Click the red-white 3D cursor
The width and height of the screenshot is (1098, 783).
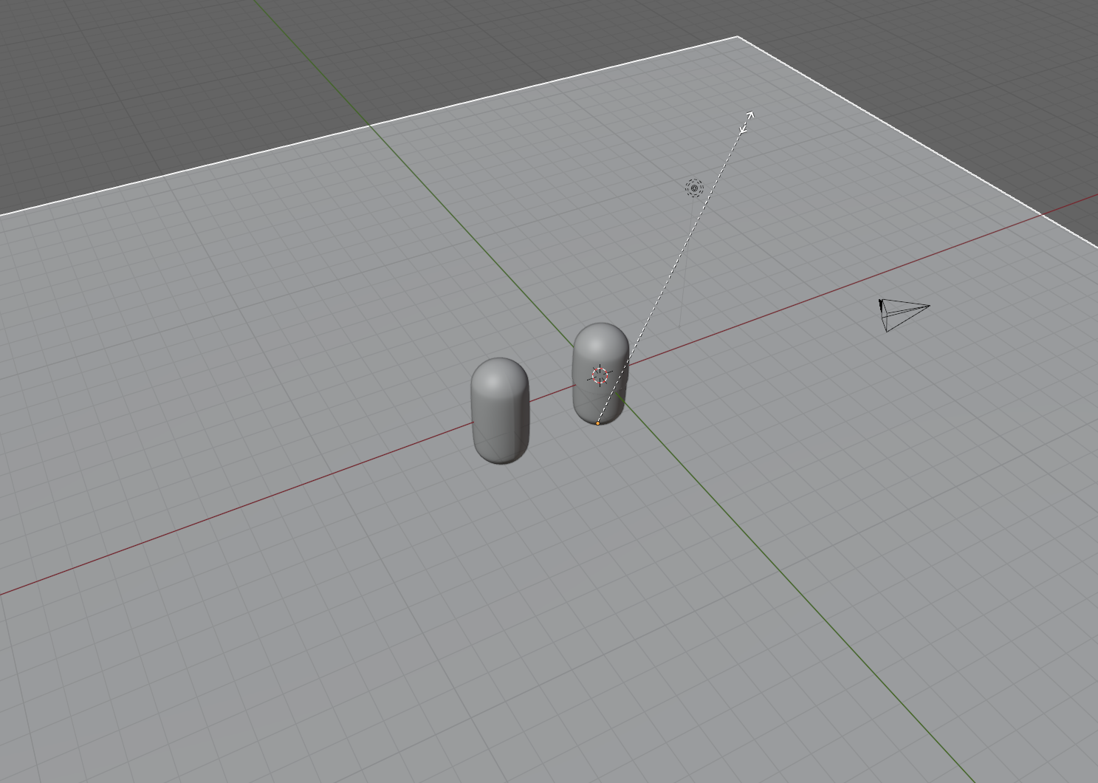point(600,376)
